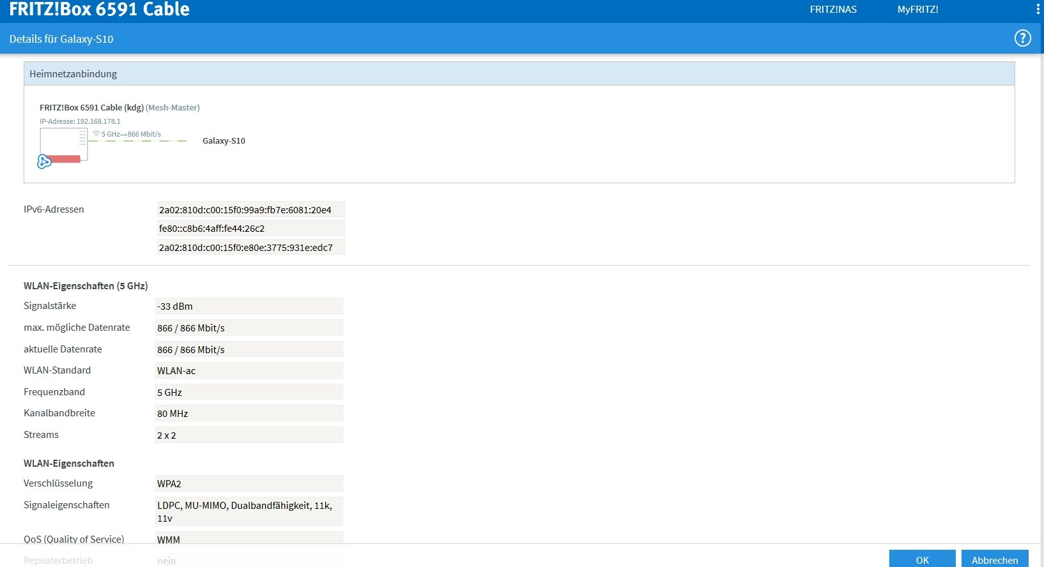Click WLAN-Standard value WLAN-ac
The width and height of the screenshot is (1044, 567).
point(249,370)
